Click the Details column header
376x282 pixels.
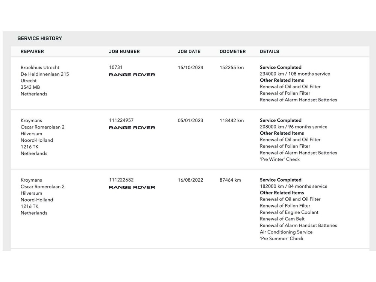[270, 52]
